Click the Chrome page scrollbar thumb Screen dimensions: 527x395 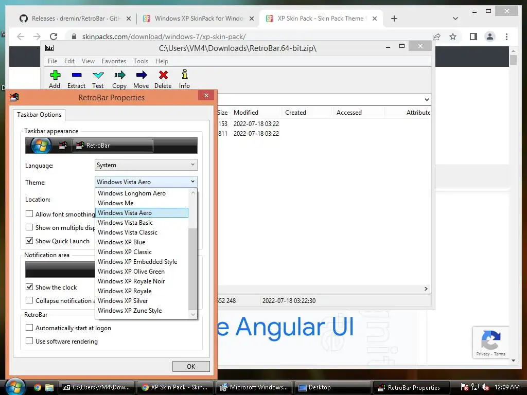point(513,60)
